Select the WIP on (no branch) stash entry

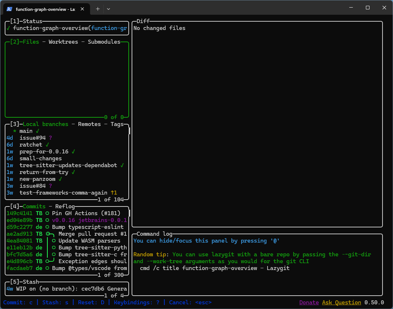coord(67,289)
